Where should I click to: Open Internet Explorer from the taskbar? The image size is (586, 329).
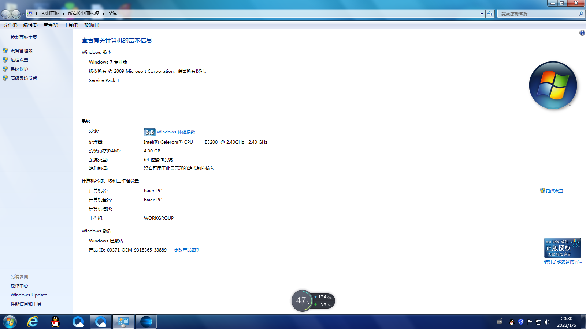33,322
